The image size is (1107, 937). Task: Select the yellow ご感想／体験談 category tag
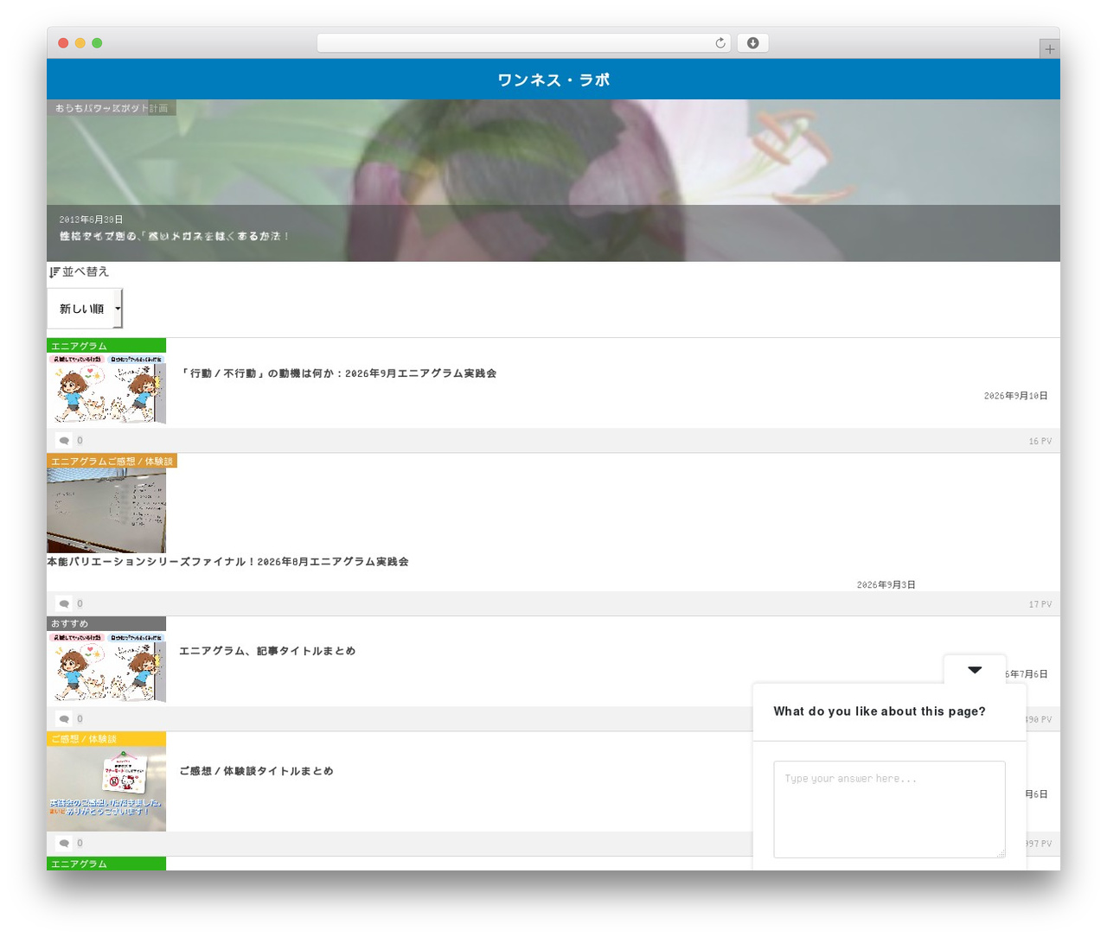[106, 739]
